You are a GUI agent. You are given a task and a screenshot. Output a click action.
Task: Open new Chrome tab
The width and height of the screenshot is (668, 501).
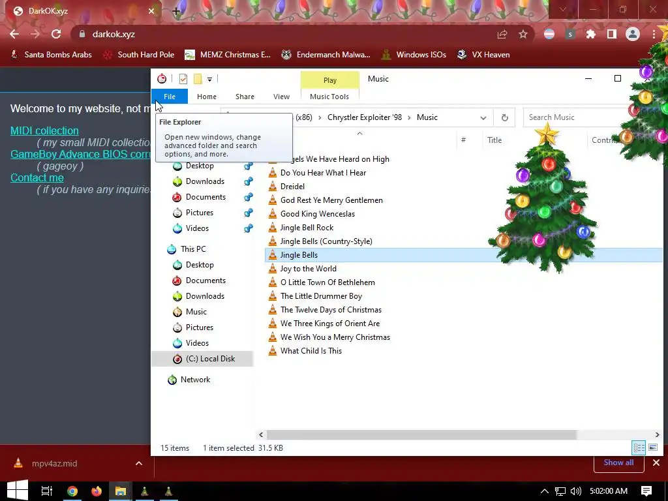point(176,12)
